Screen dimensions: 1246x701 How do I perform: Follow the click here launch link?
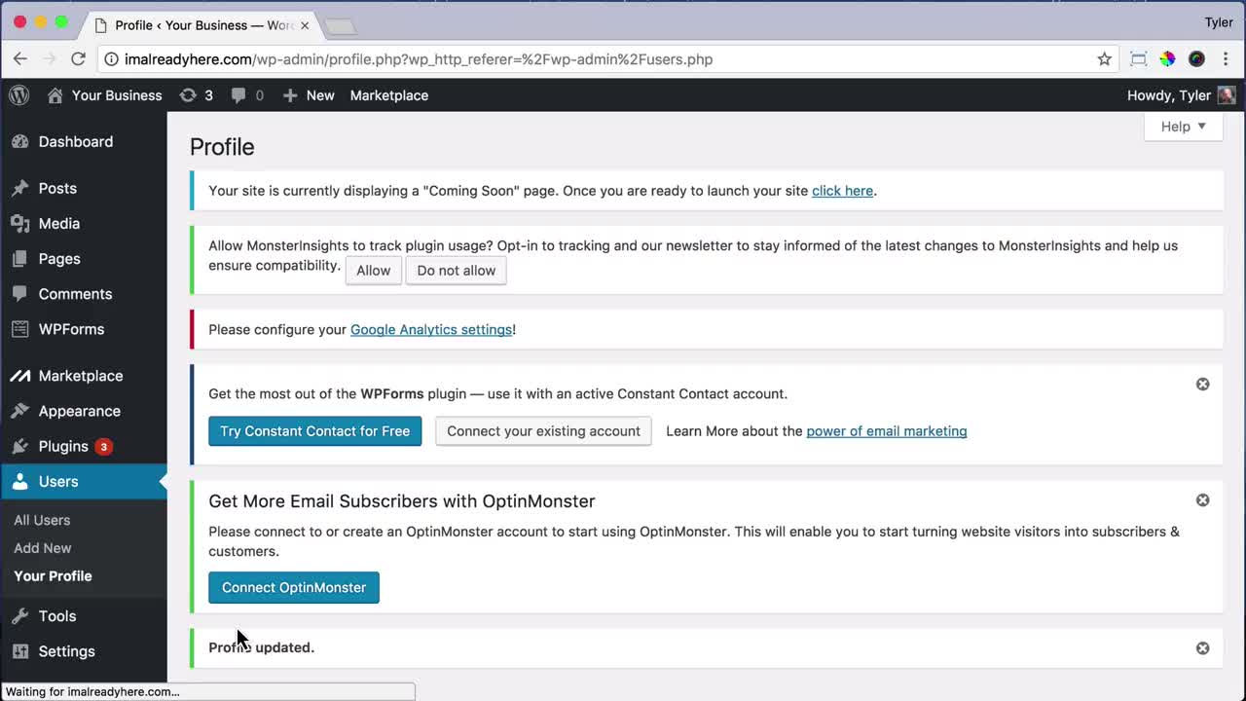coord(842,191)
